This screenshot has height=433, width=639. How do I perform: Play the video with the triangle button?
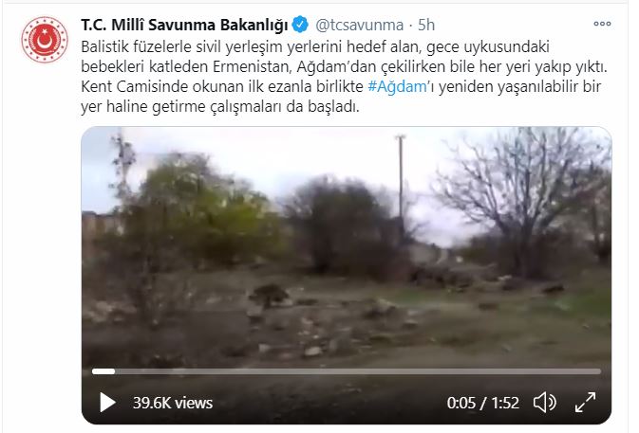107,403
